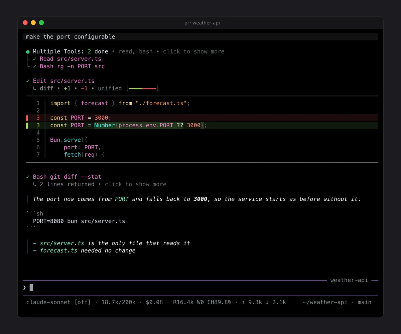Click the checkmark before Read src/server.ts
The image size is (401, 334).
(35, 59)
